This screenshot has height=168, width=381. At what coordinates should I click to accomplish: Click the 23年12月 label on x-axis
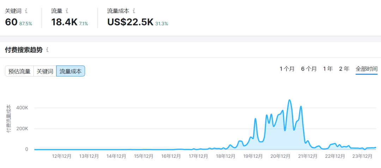click(363, 156)
